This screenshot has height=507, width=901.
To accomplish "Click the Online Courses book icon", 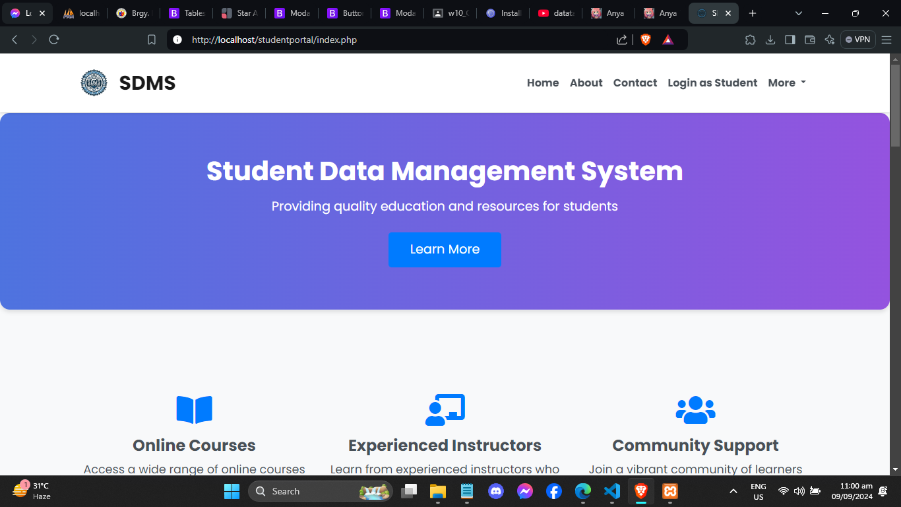I will click(x=194, y=409).
